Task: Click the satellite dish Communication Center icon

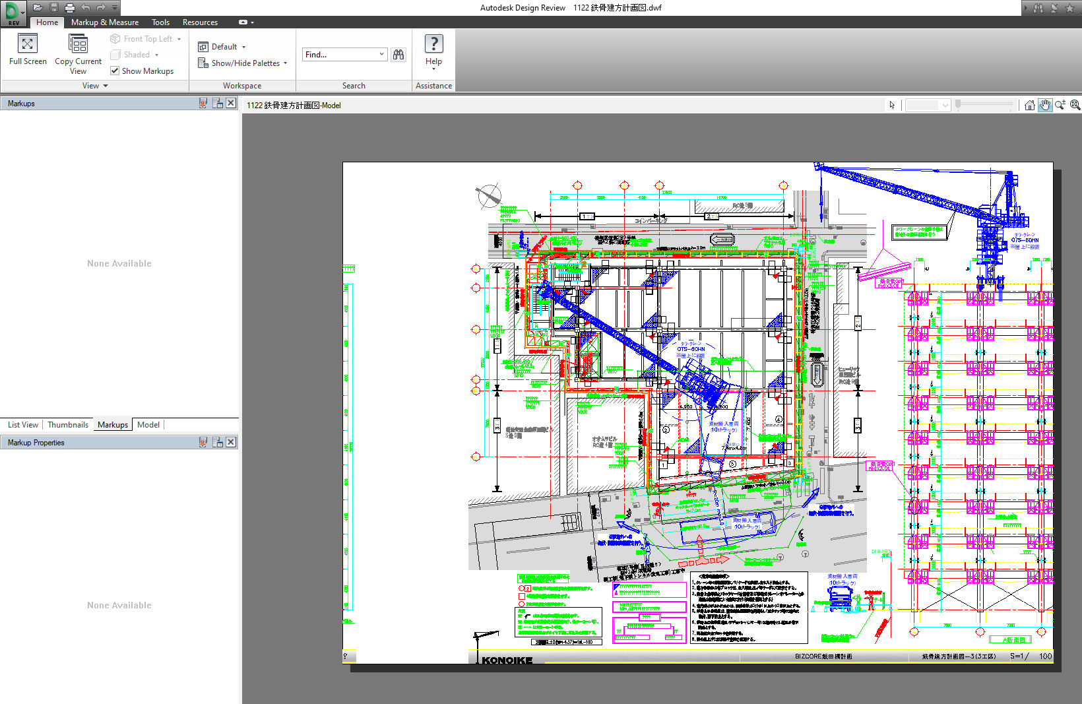Action: tap(1054, 8)
